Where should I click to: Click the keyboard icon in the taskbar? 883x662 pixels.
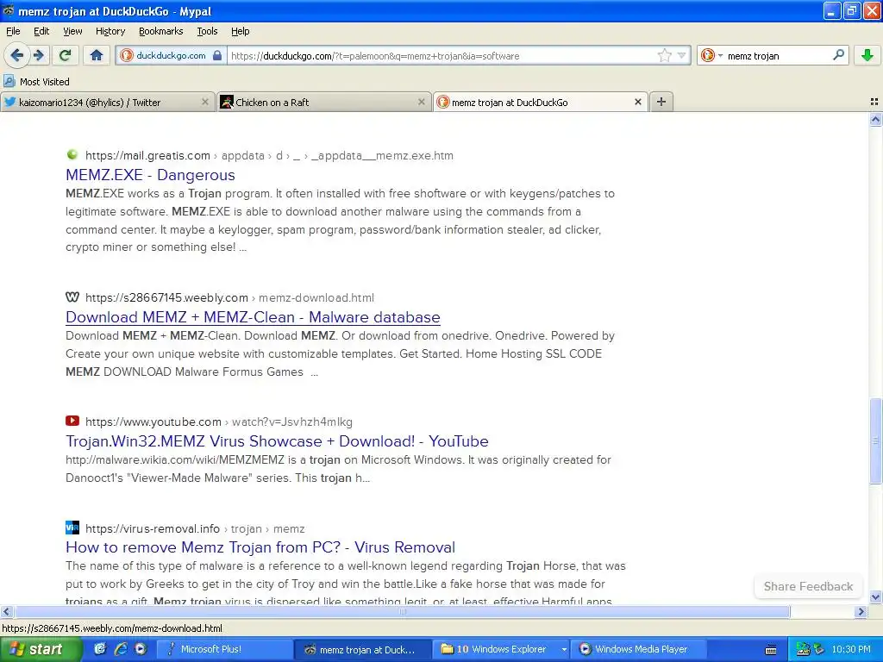pos(770,650)
